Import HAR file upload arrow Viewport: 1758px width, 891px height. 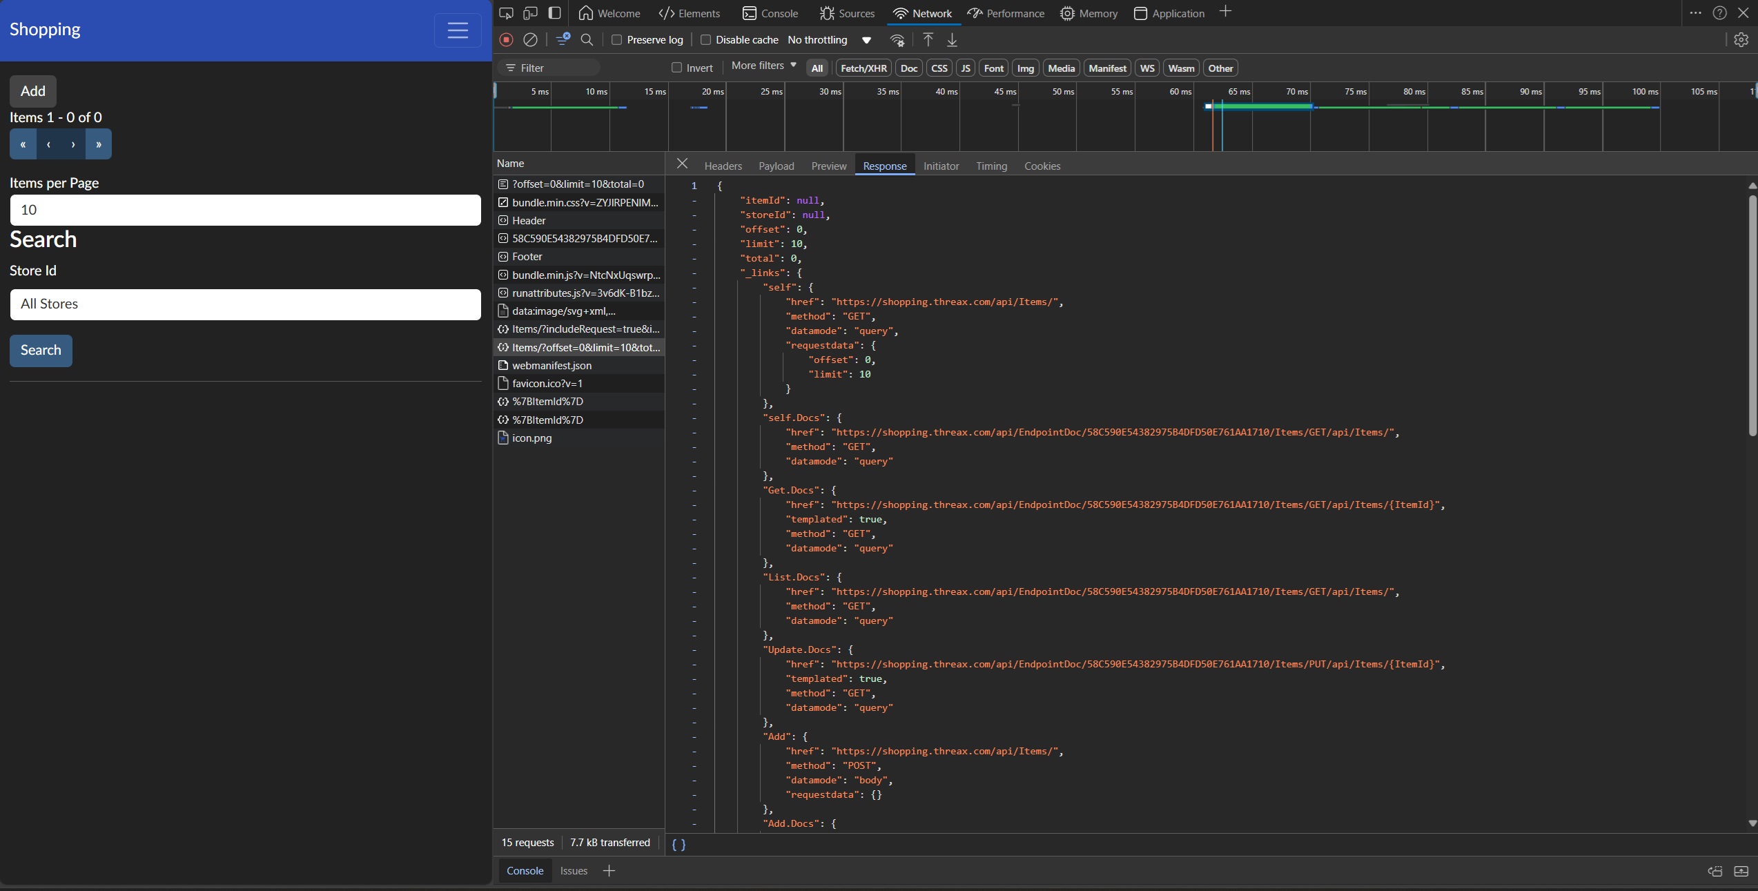click(928, 40)
